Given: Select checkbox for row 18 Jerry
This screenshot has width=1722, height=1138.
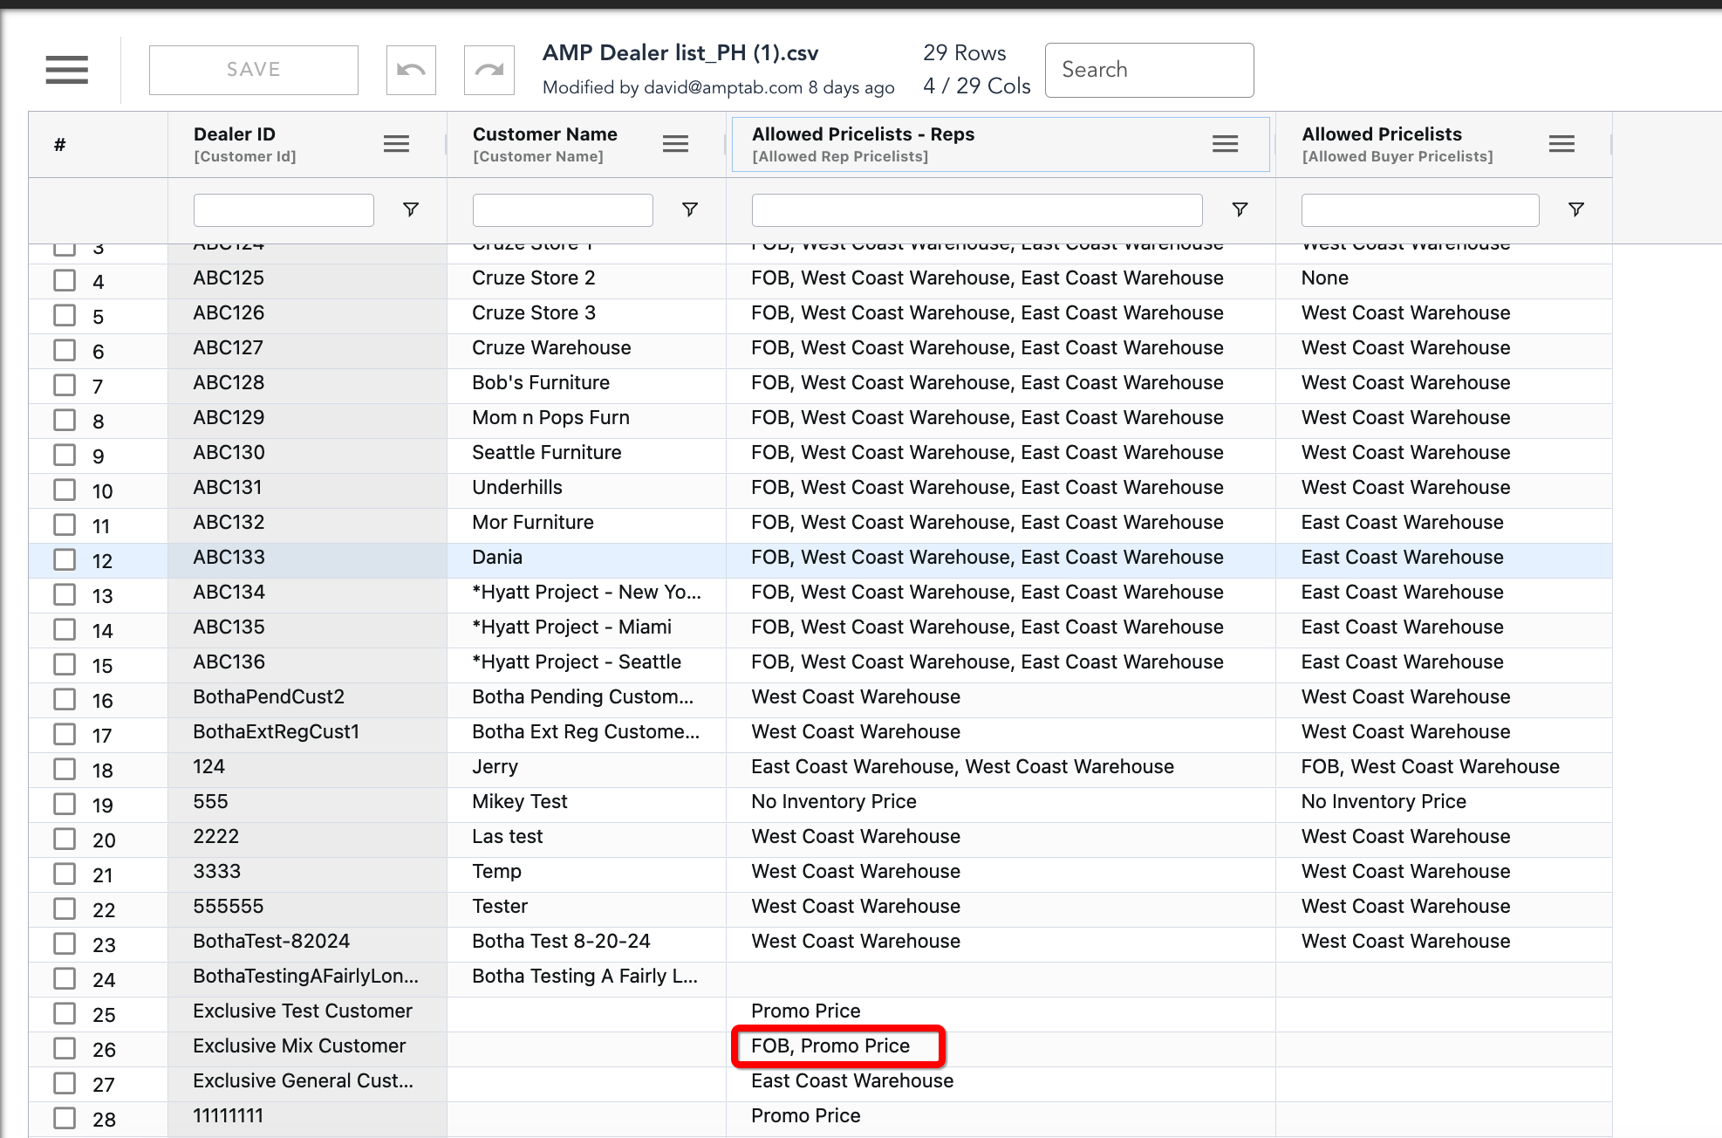Looking at the screenshot, I should coord(65,769).
